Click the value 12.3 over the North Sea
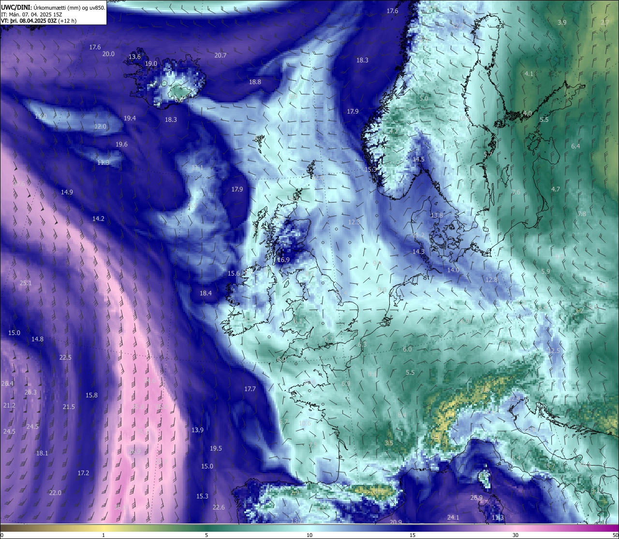Image resolution: width=619 pixels, height=539 pixels. point(354,222)
